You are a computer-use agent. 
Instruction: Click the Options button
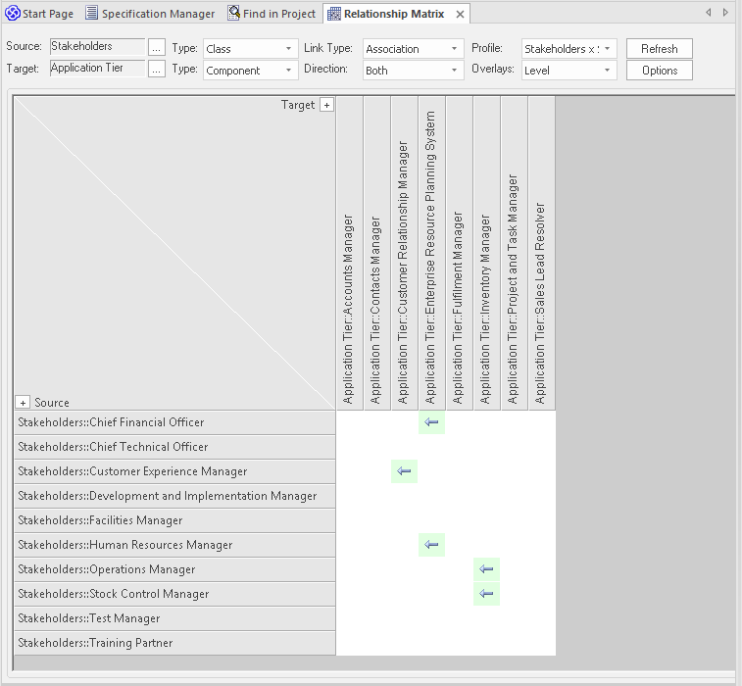coord(659,71)
